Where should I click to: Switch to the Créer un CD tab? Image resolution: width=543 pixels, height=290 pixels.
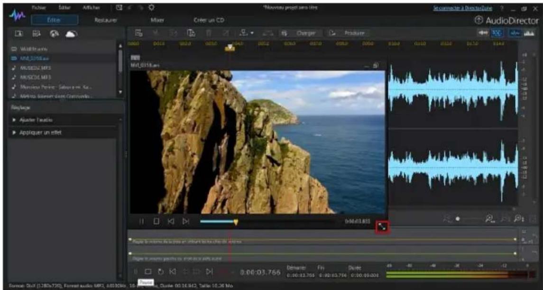pyautogui.click(x=209, y=20)
